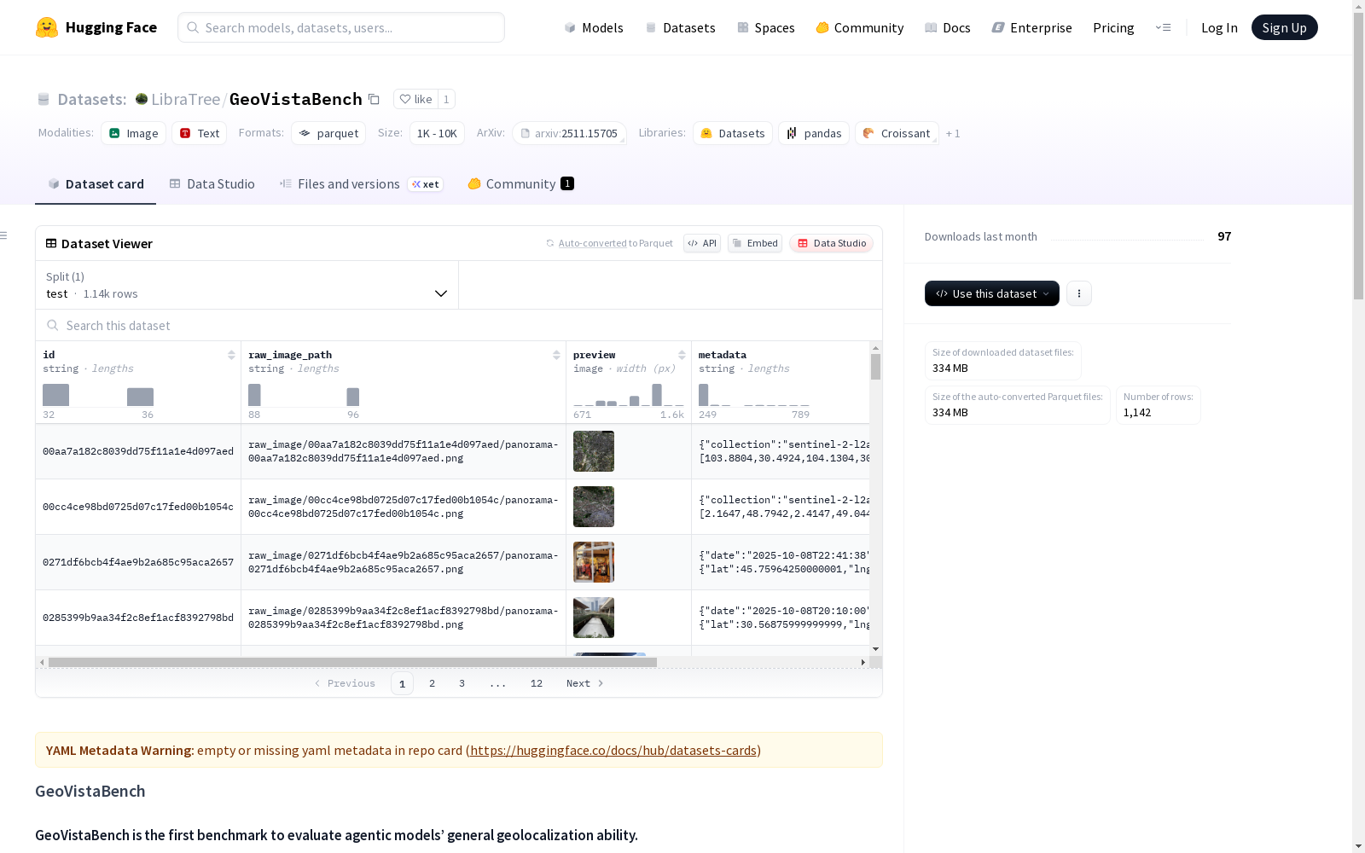Click the metadata length histogram bar at 249
This screenshot has height=853, width=1365.
tap(703, 395)
